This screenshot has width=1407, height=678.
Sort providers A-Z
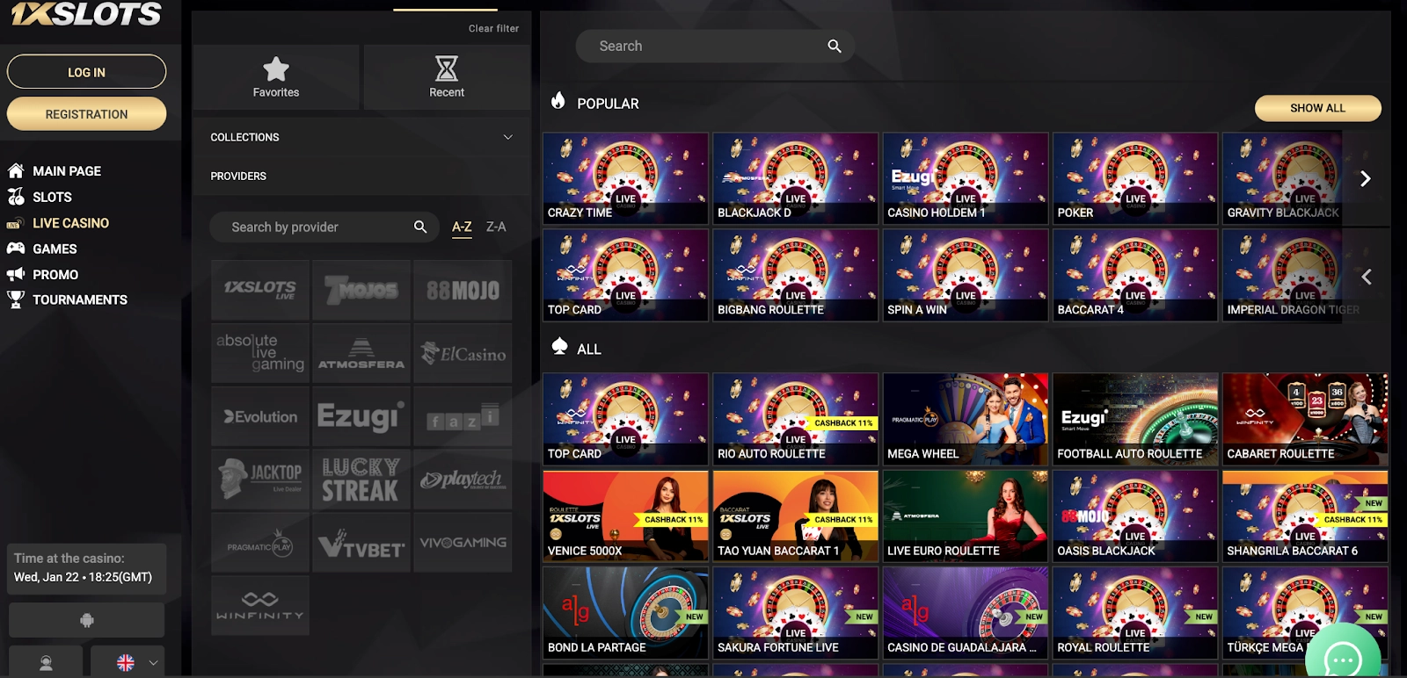(x=462, y=227)
